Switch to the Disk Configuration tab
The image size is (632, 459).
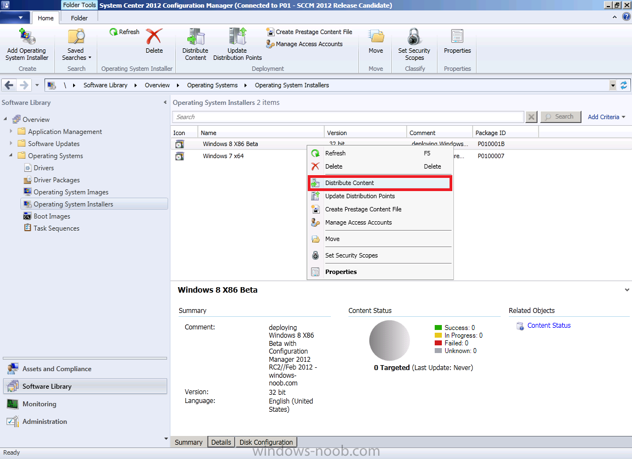[x=266, y=442]
